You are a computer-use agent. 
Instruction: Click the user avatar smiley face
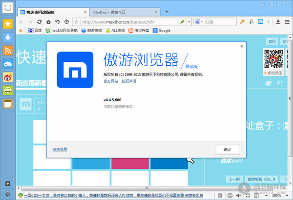tap(8, 8)
